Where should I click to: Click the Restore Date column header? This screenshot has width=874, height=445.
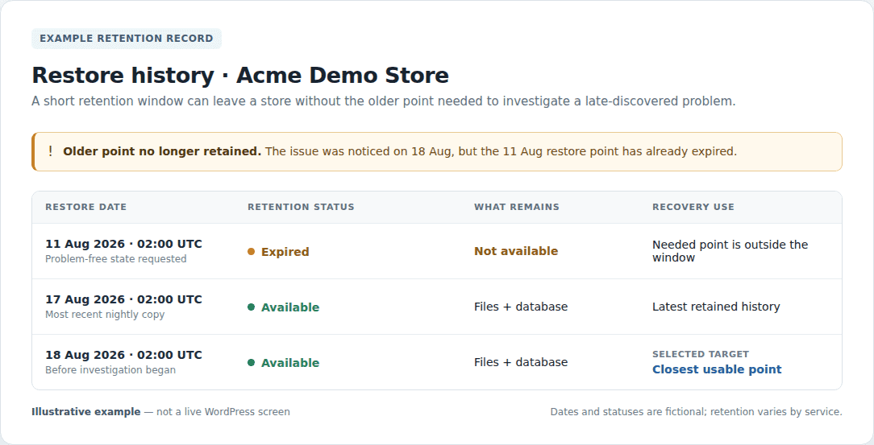85,207
